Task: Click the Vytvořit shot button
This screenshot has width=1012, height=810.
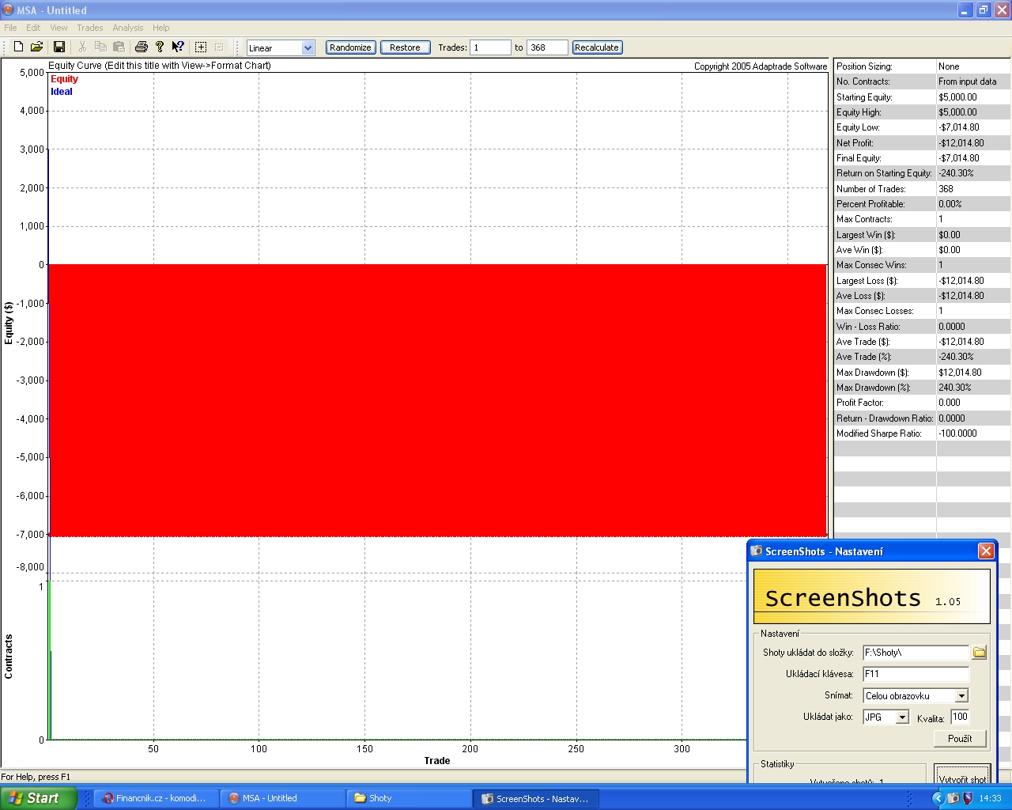Action: coord(962,775)
